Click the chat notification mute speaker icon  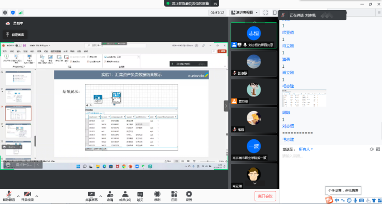pos(372,149)
